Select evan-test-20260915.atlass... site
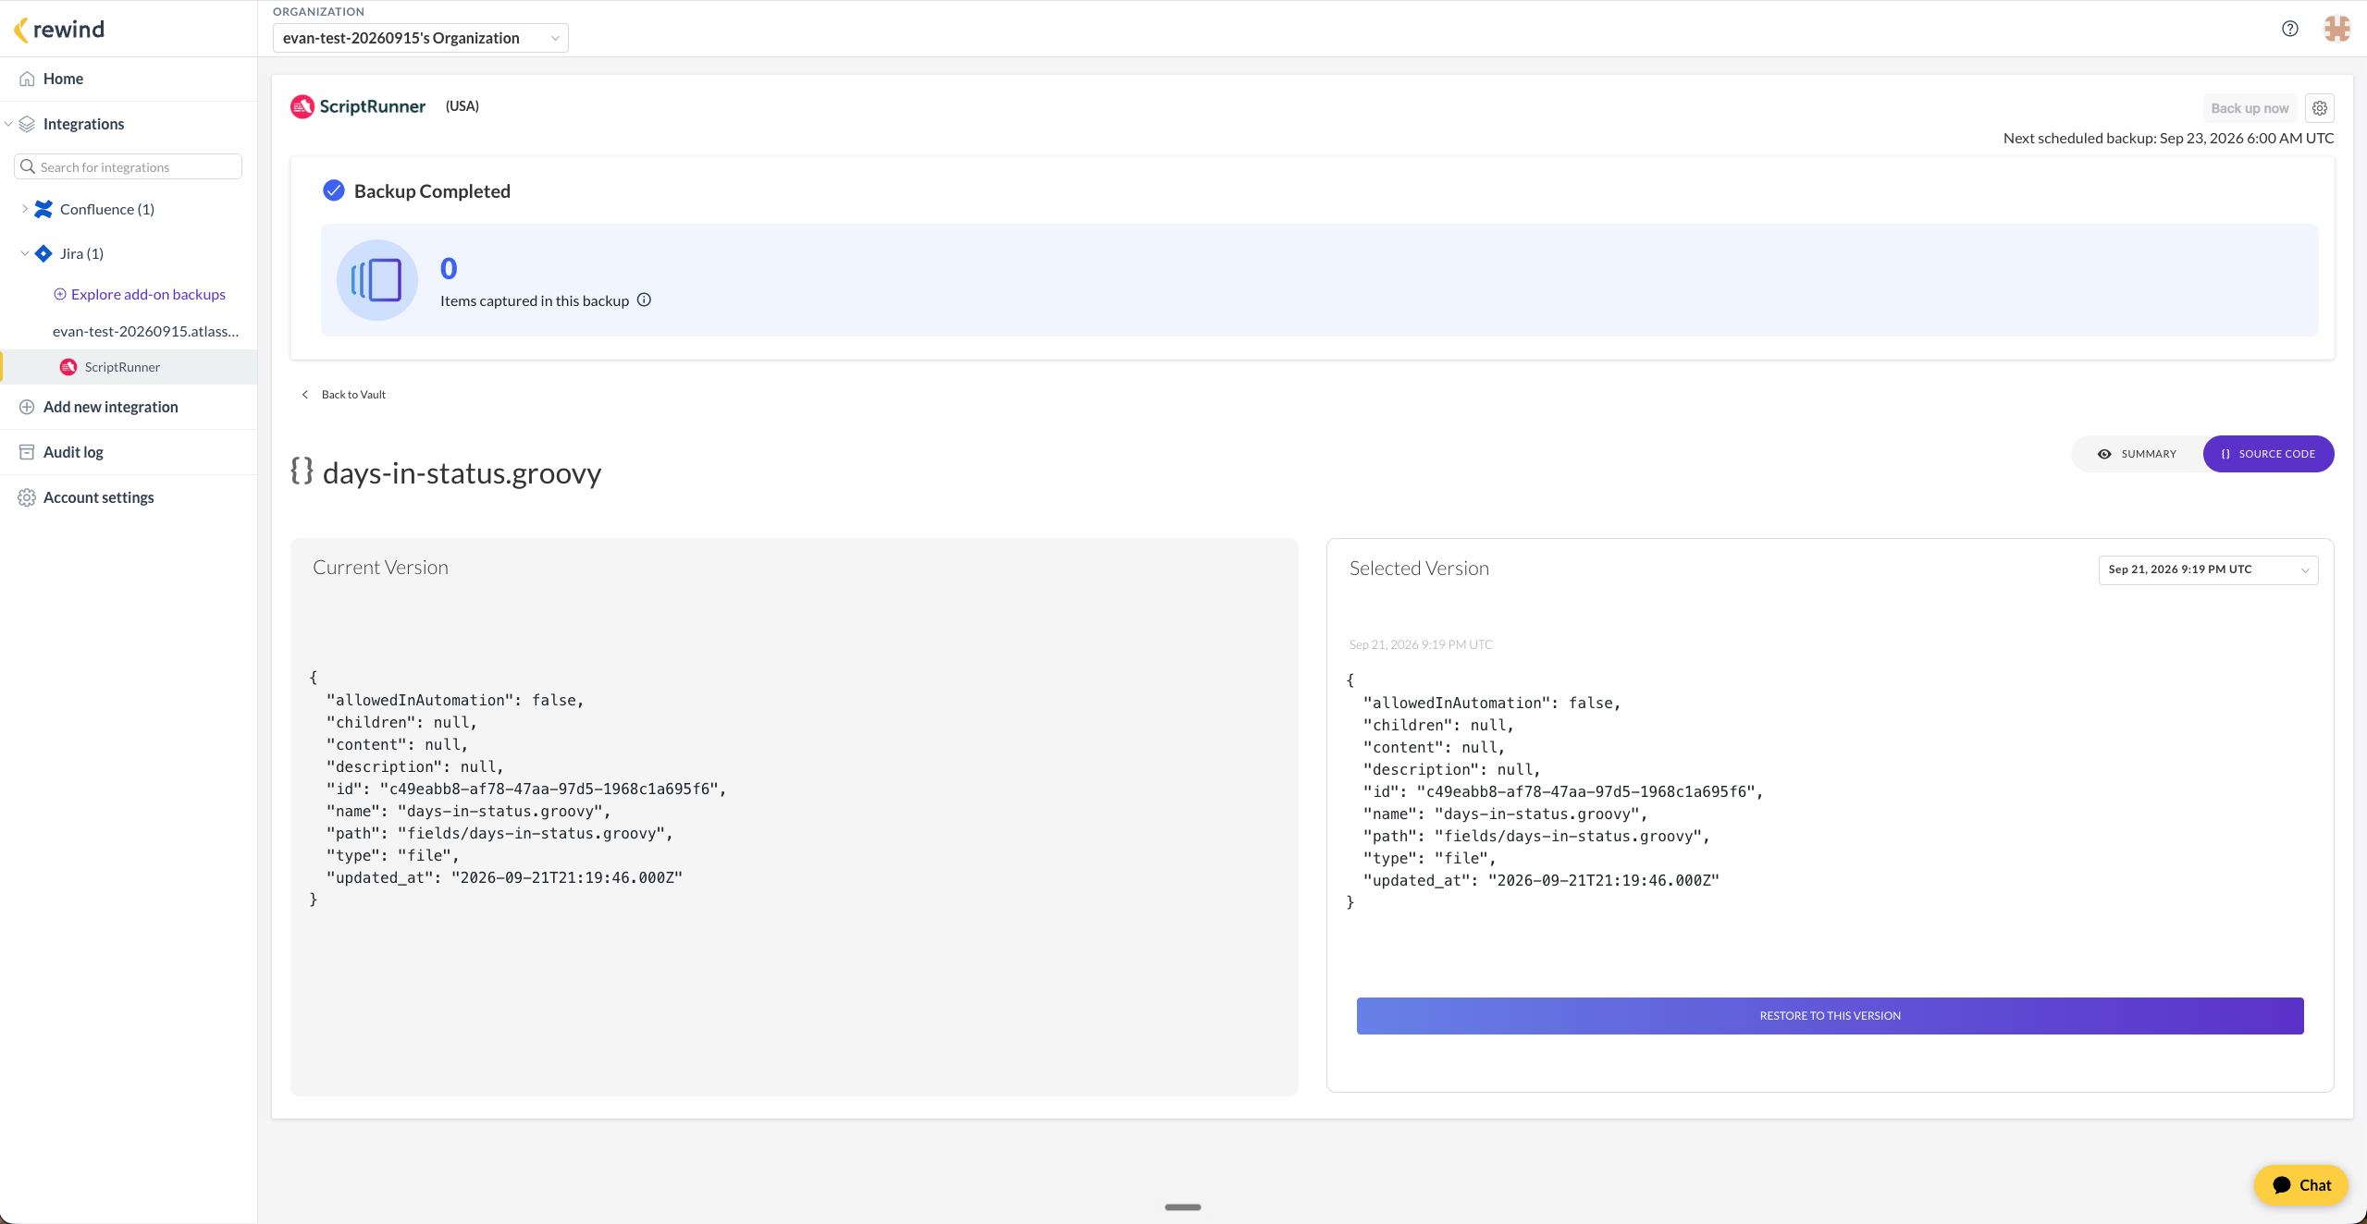This screenshot has width=2367, height=1224. 146,331
